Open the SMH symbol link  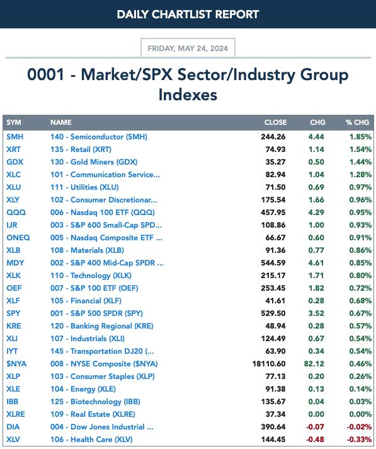[x=15, y=137]
